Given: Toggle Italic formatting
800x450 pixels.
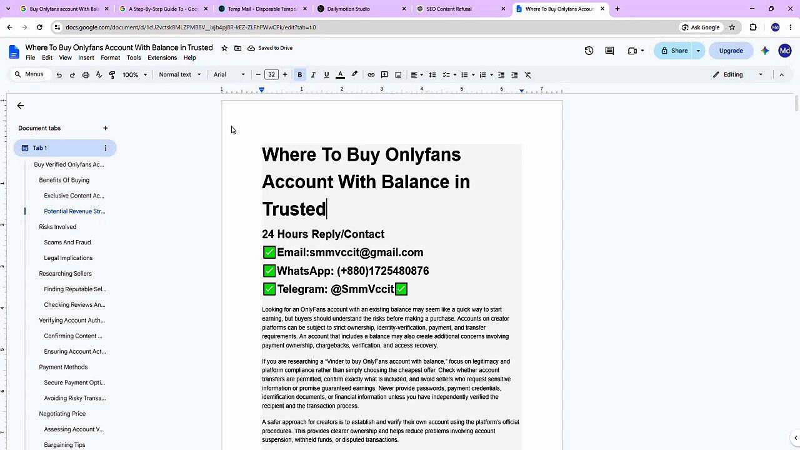Looking at the screenshot, I should tap(313, 75).
